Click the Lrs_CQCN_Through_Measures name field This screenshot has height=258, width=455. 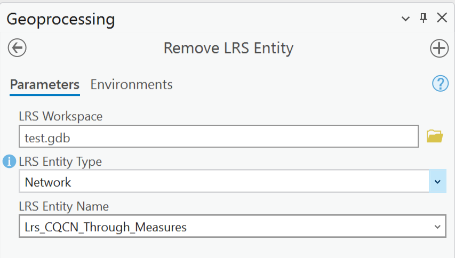[x=224, y=227]
